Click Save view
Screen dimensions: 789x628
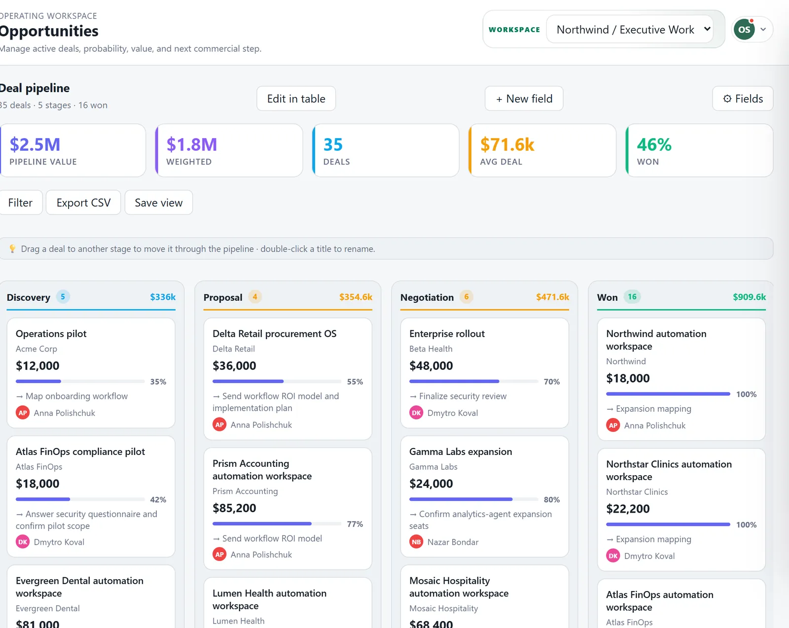158,203
